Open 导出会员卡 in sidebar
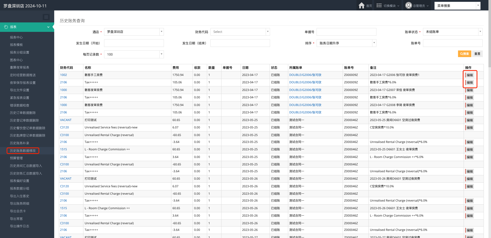This screenshot has height=238, width=491. click(x=18, y=211)
